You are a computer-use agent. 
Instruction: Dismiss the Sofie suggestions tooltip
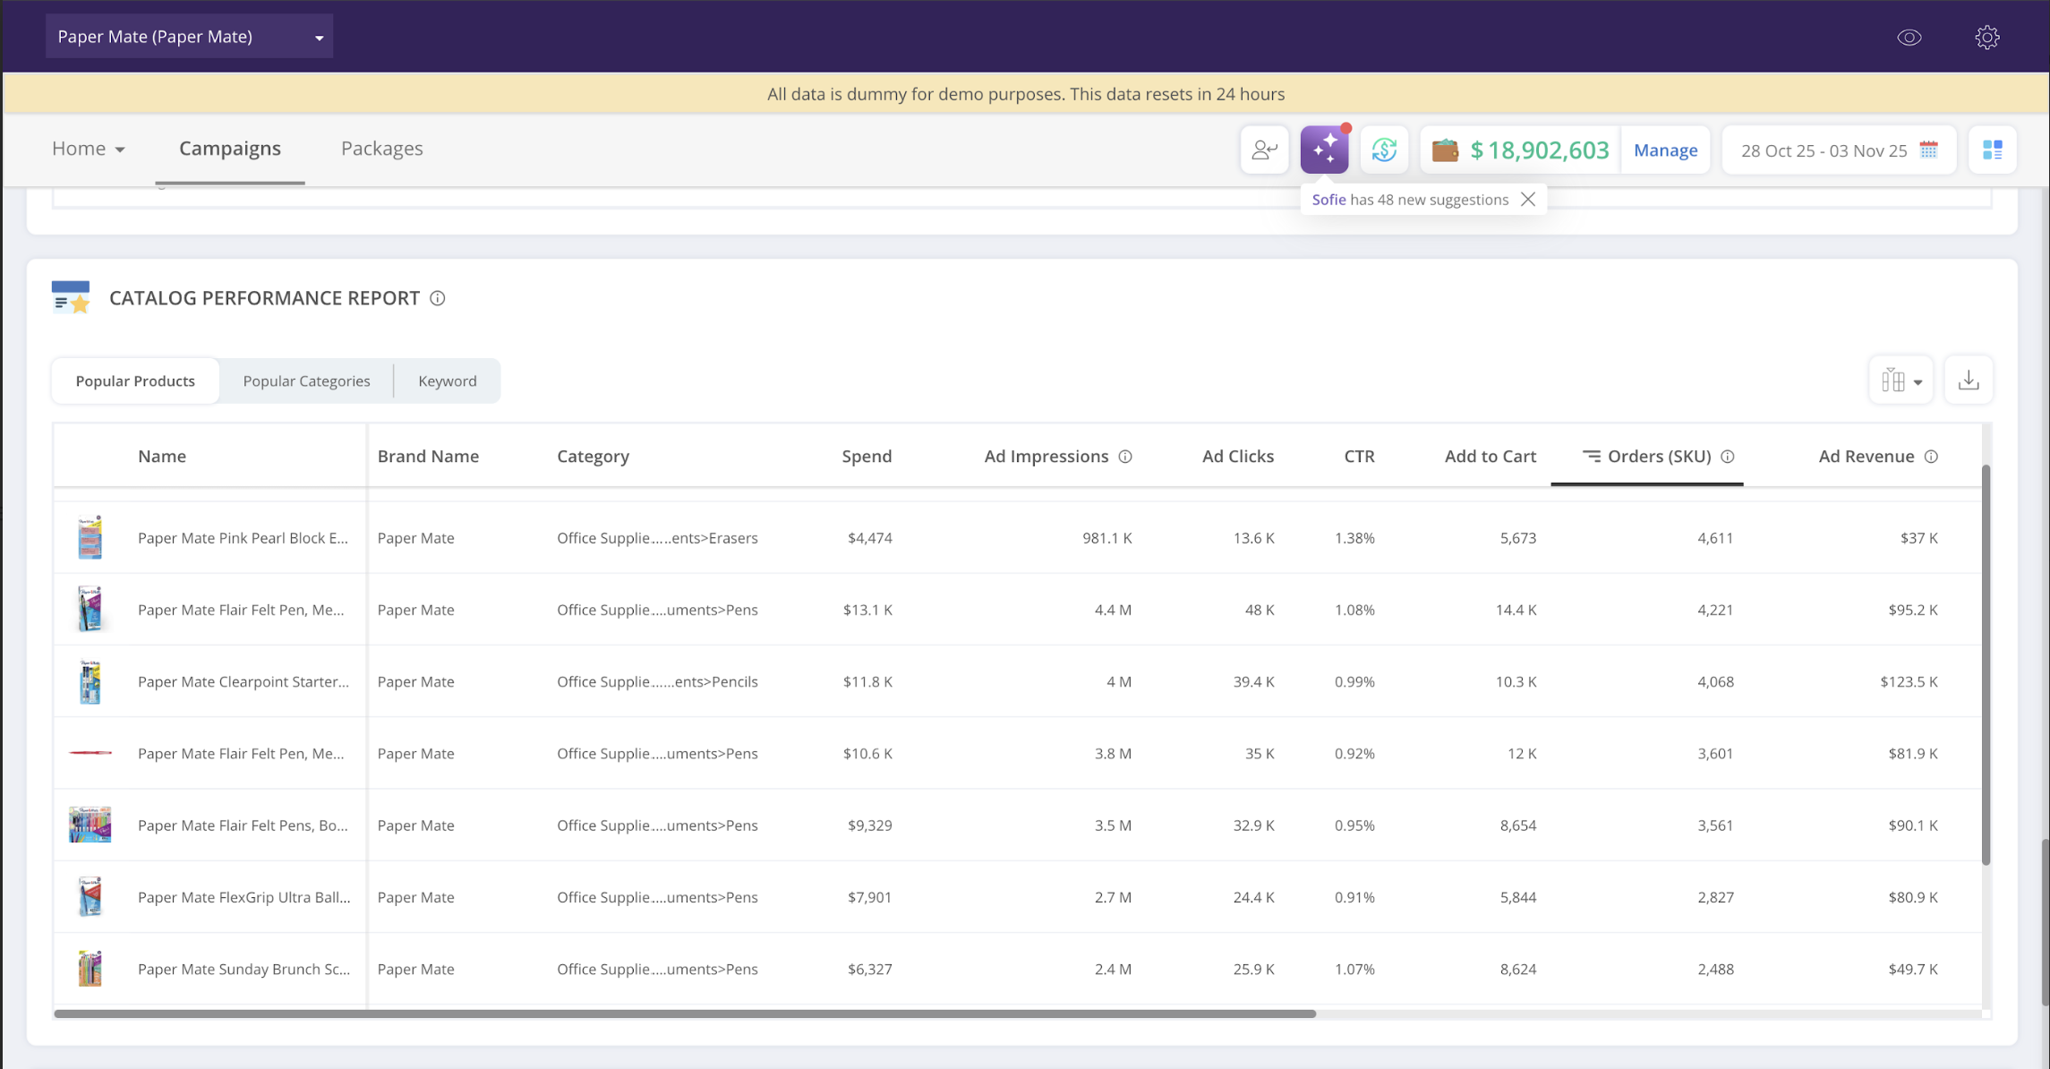click(1528, 200)
